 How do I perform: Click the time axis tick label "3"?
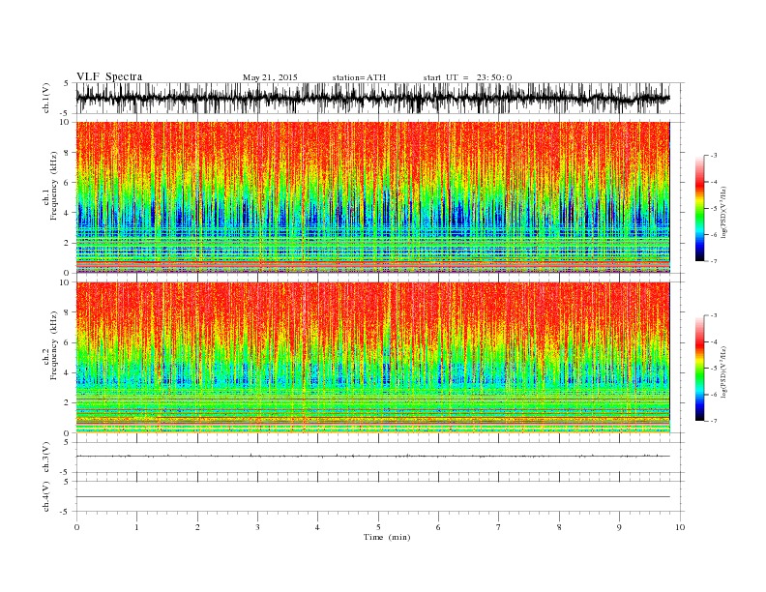(257, 527)
